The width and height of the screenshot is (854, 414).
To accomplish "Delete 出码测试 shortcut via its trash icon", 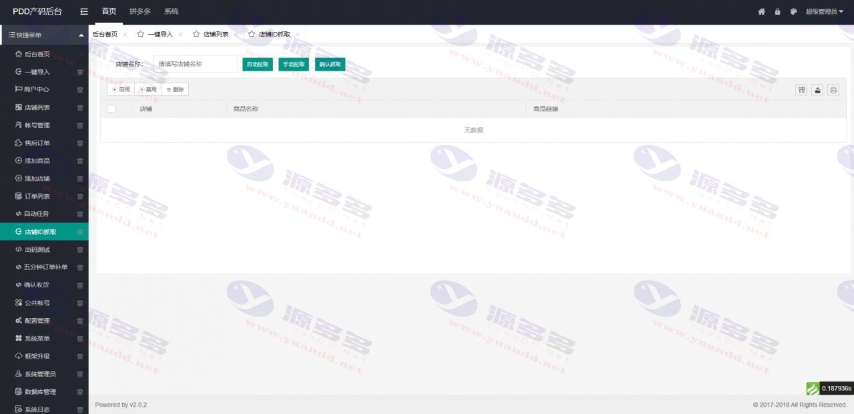I will tap(80, 249).
